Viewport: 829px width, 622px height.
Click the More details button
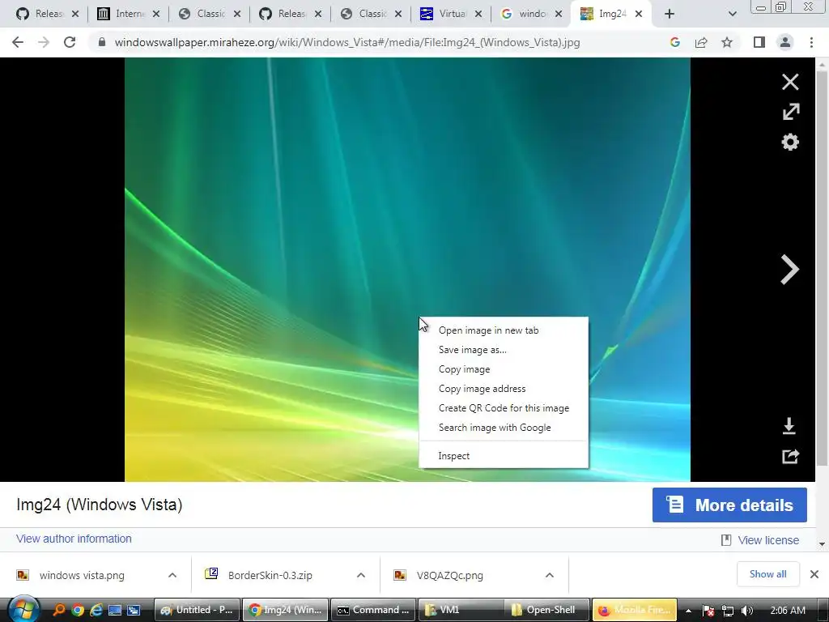pos(729,505)
